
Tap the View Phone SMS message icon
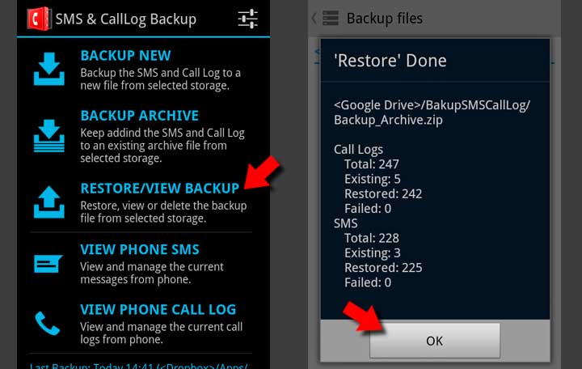coord(48,263)
